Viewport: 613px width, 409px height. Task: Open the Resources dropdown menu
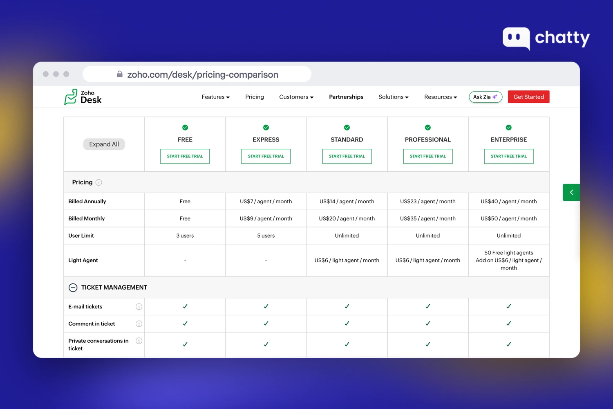441,97
